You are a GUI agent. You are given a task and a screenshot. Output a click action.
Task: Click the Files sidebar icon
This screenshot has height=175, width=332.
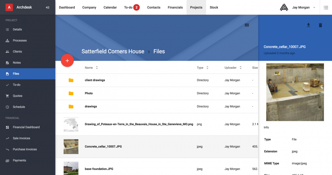pos(7,74)
